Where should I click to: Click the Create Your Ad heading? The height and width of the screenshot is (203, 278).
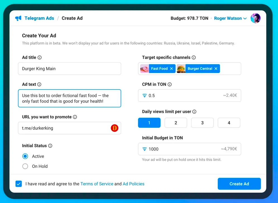39,36
